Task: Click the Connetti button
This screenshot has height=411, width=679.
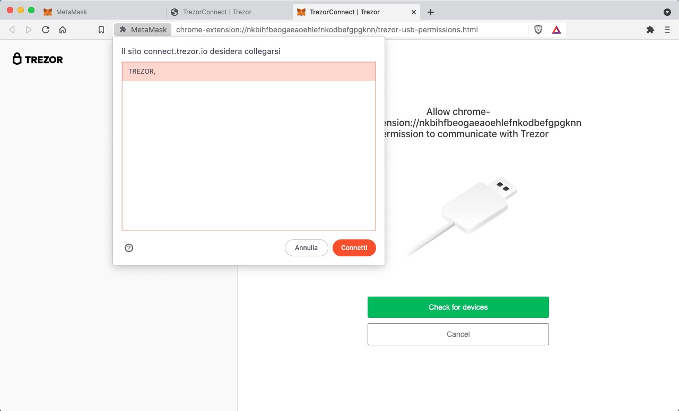Action: [x=354, y=248]
